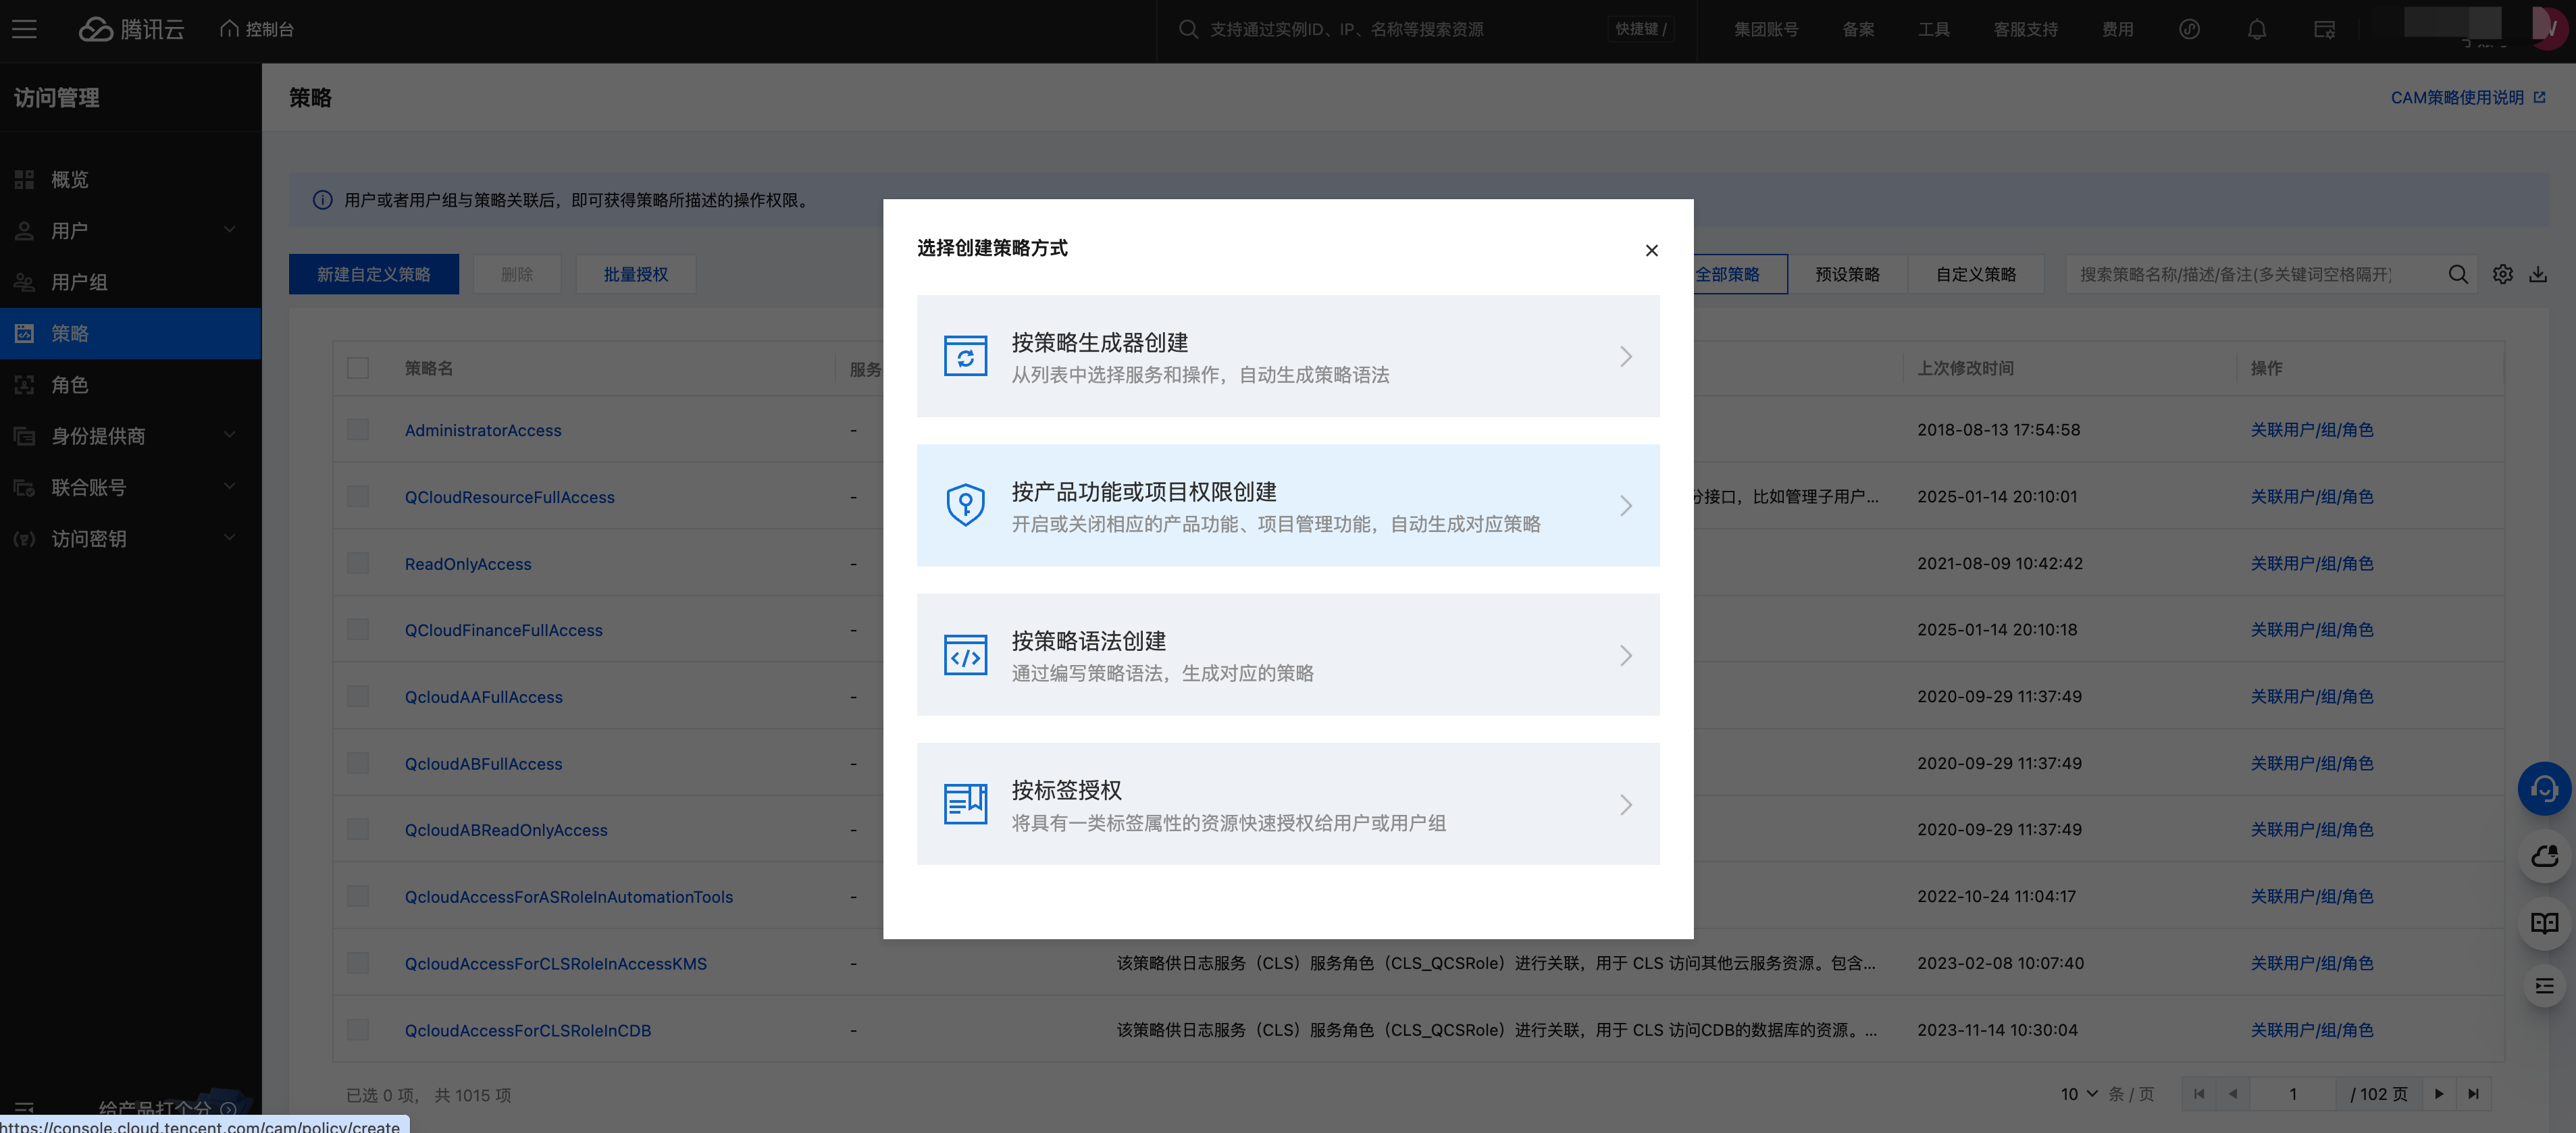Expand the 联合账号 sidebar submenu

(x=230, y=487)
